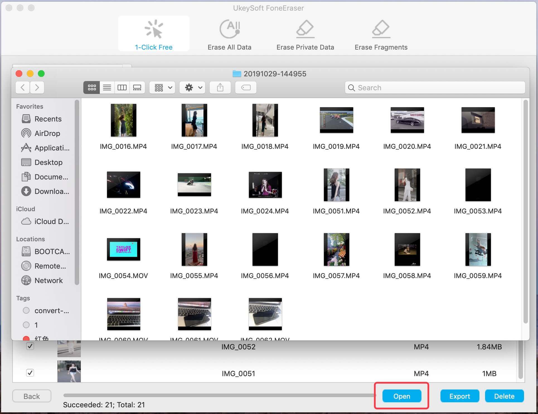Toggle checkbox for IMG_0051 file
The height and width of the screenshot is (414, 538).
[30, 373]
